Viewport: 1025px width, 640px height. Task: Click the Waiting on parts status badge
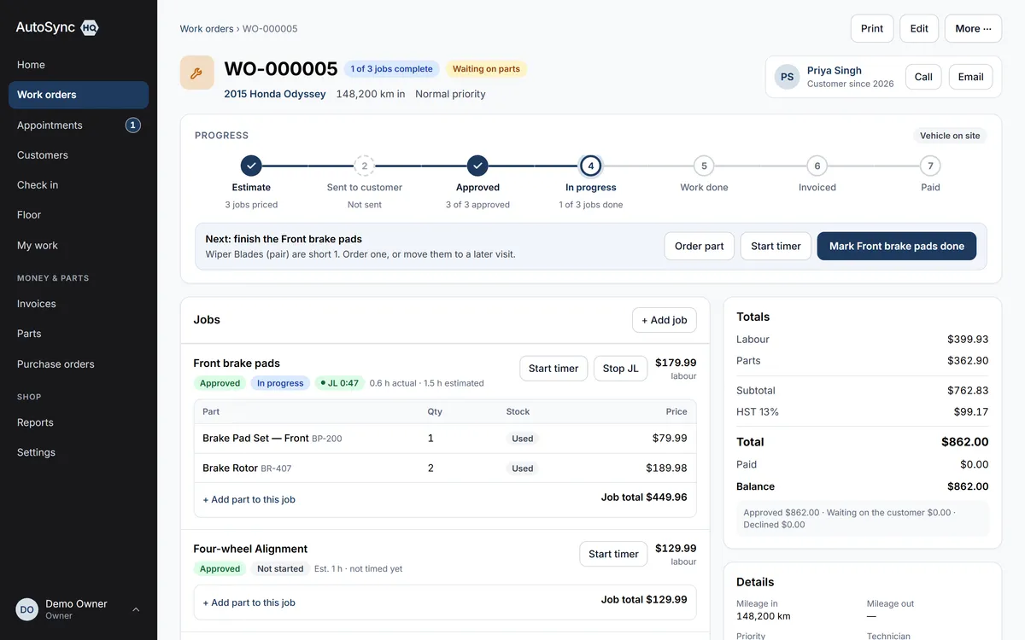(x=486, y=69)
